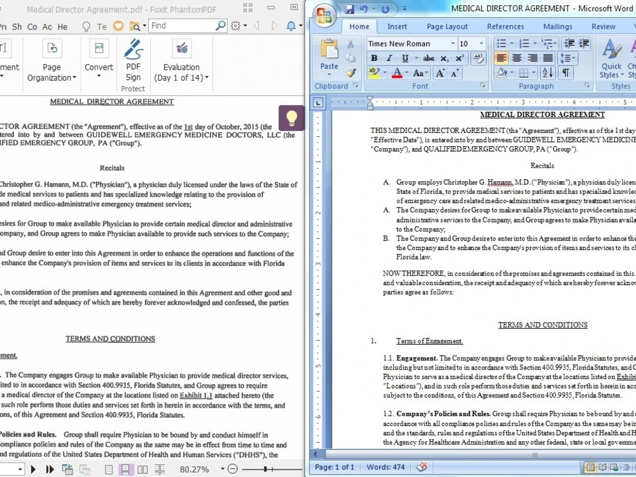Click Grow Font icon in Word

(439, 73)
